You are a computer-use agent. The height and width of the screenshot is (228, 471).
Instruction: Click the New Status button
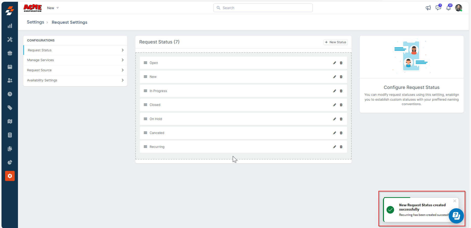(x=335, y=42)
